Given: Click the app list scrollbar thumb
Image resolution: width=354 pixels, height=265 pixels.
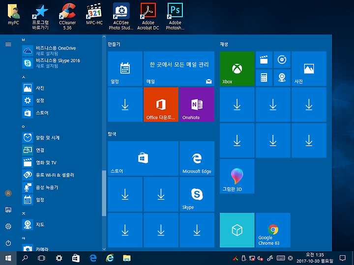Looking at the screenshot, I should click(104, 193).
